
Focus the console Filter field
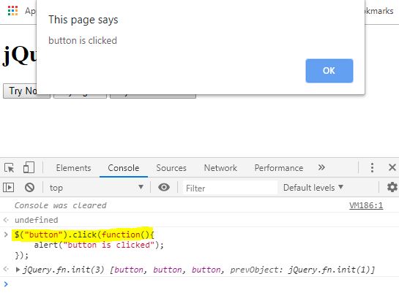coord(230,188)
